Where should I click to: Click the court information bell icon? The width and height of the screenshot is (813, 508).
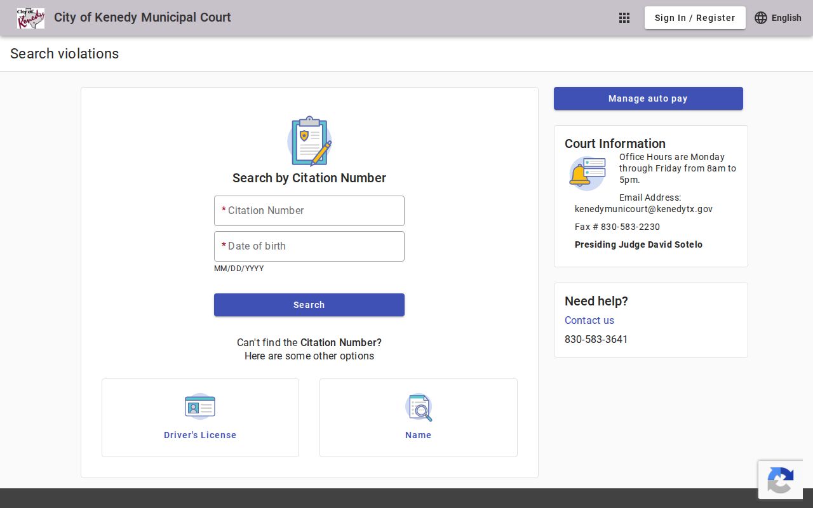(x=587, y=173)
